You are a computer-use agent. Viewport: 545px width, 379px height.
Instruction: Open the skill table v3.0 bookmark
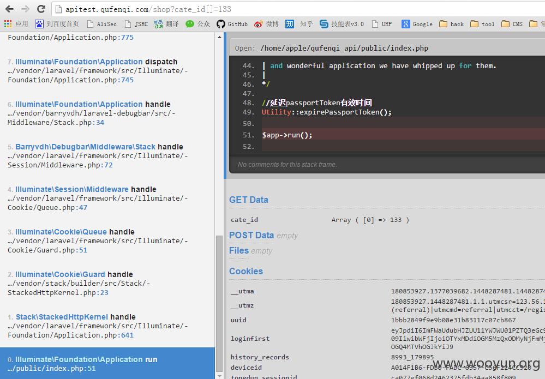[x=342, y=24]
